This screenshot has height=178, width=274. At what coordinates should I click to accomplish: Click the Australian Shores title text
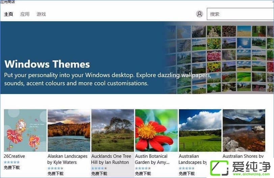coord(243,156)
